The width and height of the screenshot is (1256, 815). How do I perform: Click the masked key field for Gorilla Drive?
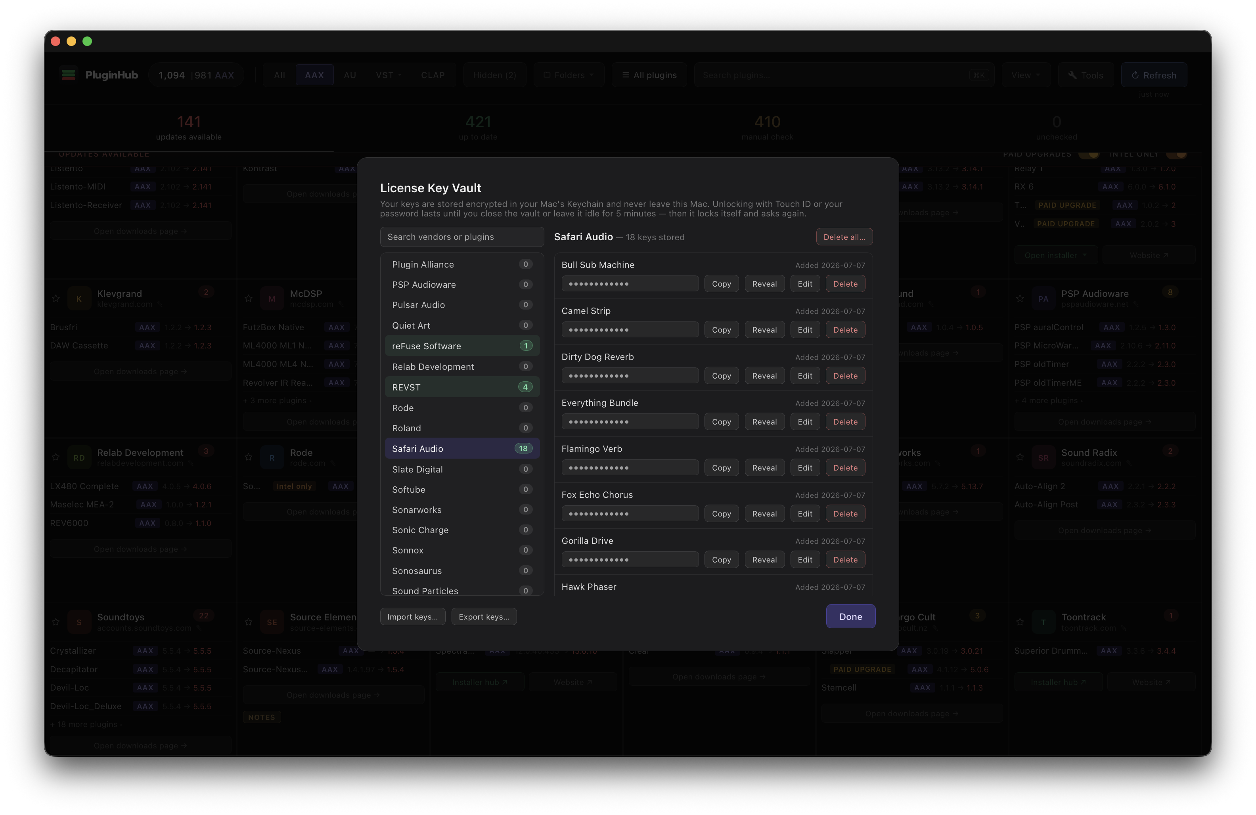point(630,559)
